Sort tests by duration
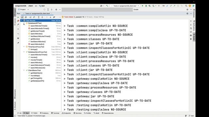 [34, 17]
